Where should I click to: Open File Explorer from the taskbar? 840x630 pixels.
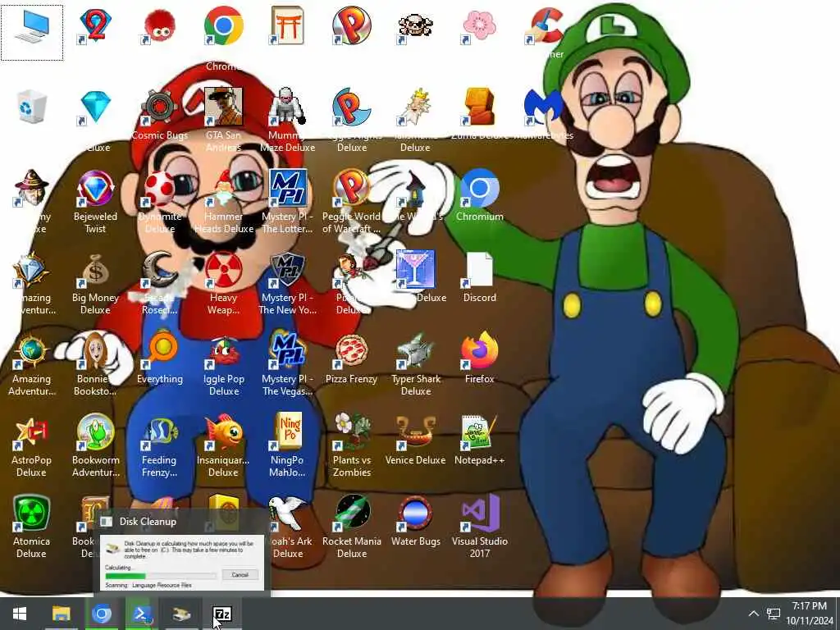(61, 614)
